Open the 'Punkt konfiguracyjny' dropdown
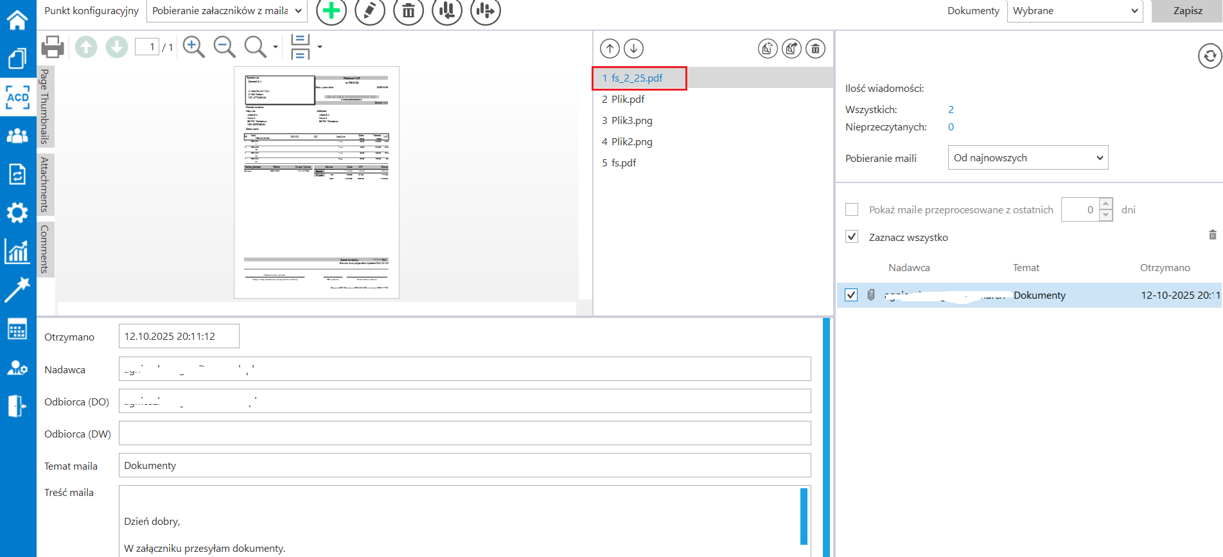 tap(227, 11)
